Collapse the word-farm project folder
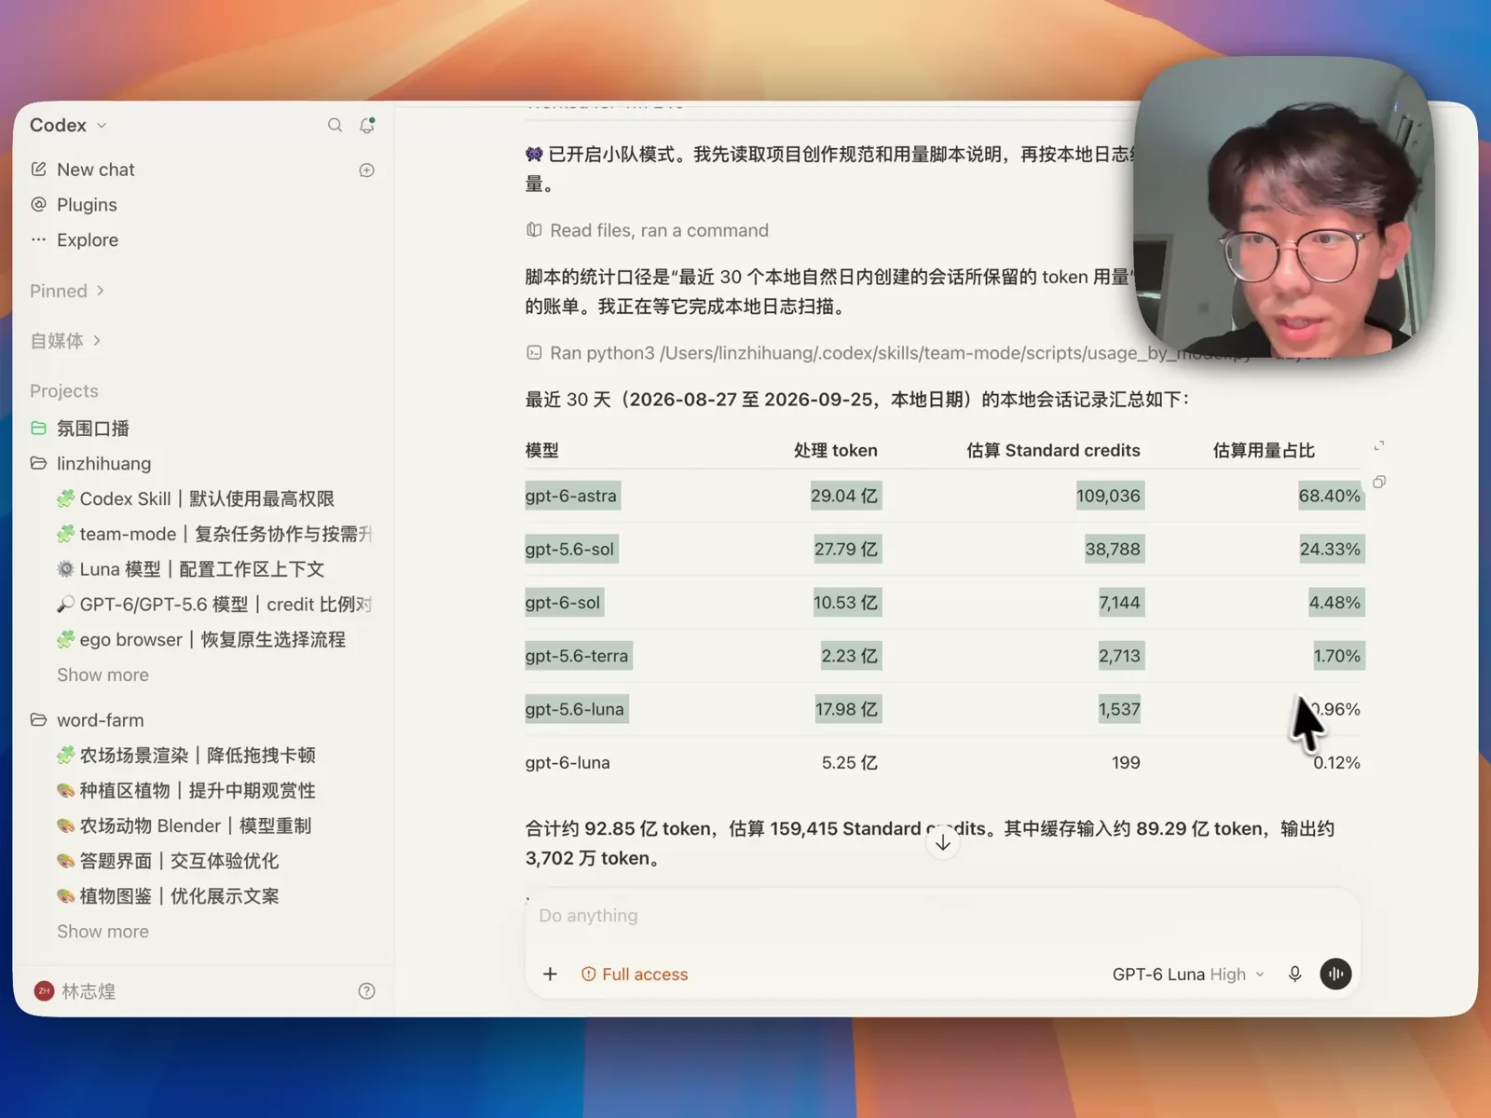Viewport: 1491px width, 1118px height. pyautogui.click(x=87, y=719)
